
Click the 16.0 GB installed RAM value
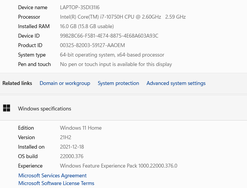(87, 26)
